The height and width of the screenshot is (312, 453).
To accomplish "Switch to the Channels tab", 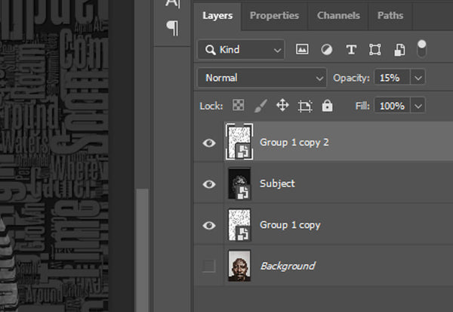I will [338, 15].
